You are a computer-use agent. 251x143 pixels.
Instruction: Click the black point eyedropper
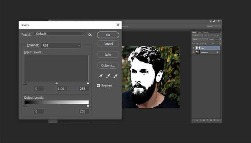point(101,76)
